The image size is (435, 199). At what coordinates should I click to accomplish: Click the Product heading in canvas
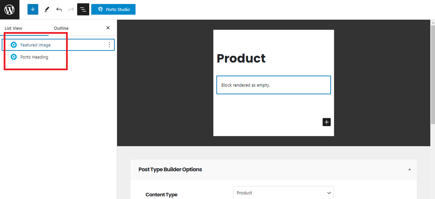click(x=241, y=58)
